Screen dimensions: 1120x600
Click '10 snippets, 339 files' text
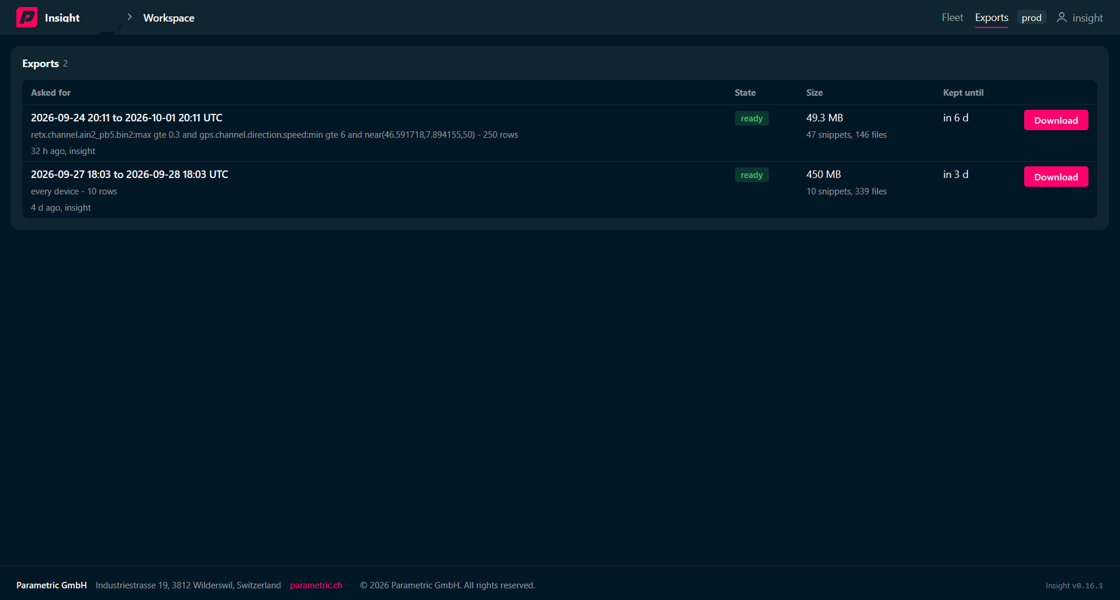(847, 191)
